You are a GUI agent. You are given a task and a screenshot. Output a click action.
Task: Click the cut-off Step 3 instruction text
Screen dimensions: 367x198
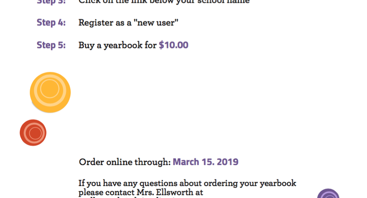click(x=164, y=2)
